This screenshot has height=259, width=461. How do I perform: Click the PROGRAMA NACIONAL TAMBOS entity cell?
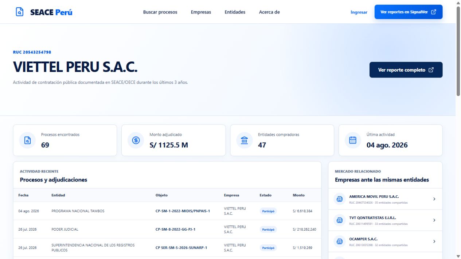[78, 211]
